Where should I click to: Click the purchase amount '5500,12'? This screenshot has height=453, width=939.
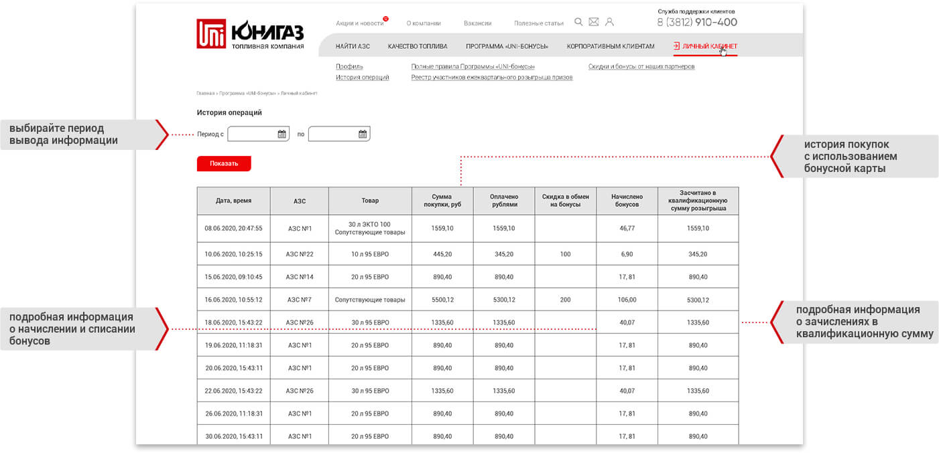442,300
